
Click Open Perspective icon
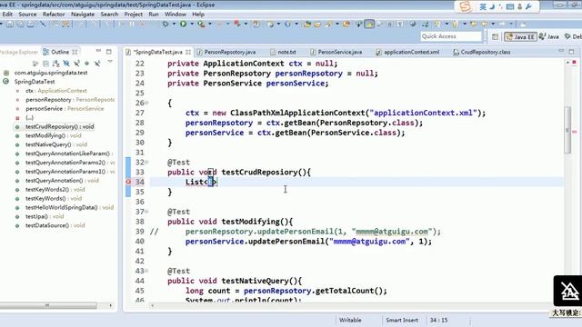pyautogui.click(x=495, y=36)
